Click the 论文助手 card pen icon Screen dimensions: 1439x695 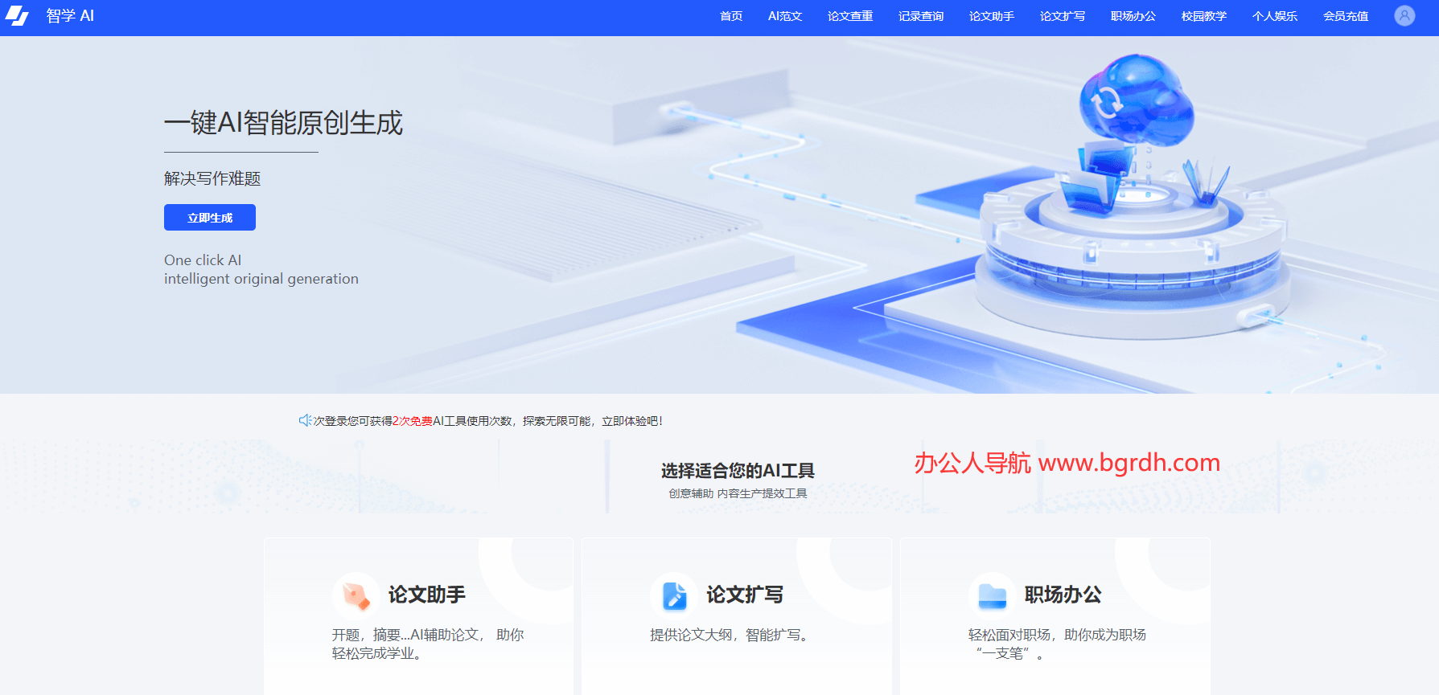[355, 595]
